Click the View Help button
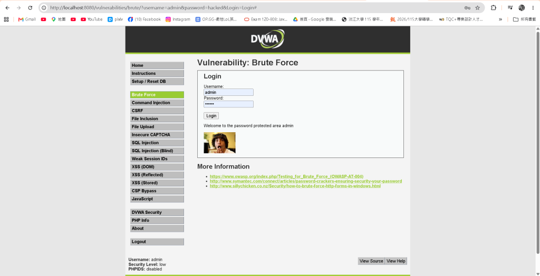This screenshot has width=540, height=276. tap(396, 261)
